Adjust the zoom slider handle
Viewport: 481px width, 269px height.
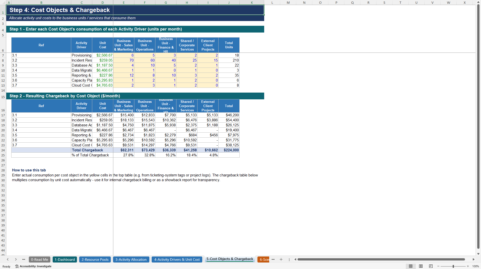[x=453, y=266]
